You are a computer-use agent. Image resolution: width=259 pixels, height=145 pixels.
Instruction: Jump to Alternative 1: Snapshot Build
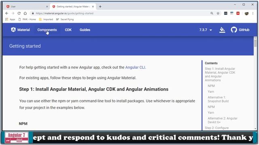(218, 99)
